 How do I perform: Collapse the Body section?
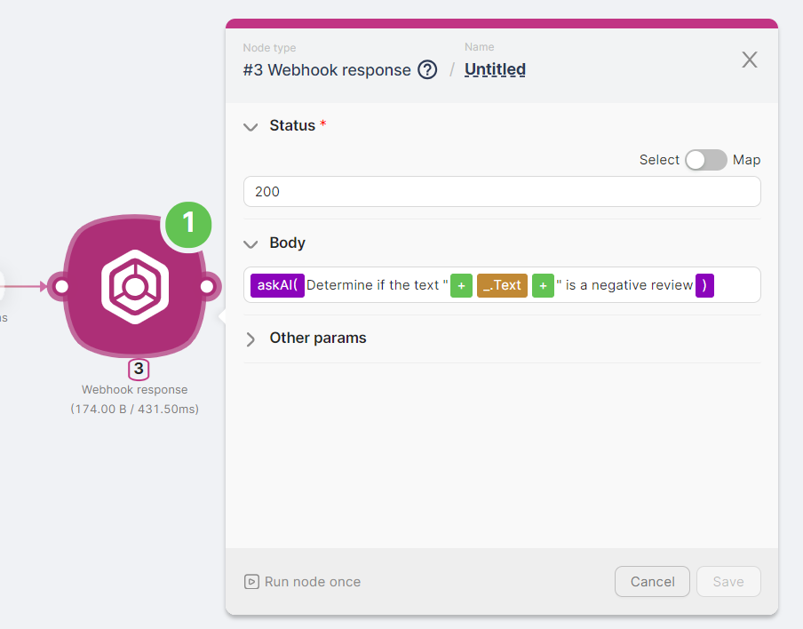(x=250, y=243)
